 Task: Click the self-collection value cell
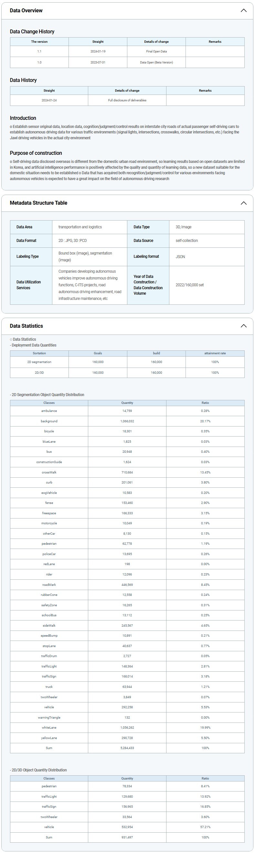coord(187,241)
